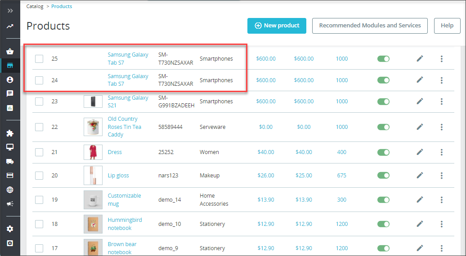Image resolution: width=466 pixels, height=256 pixels.
Task: Open Customizable mug product link
Action: (124, 200)
